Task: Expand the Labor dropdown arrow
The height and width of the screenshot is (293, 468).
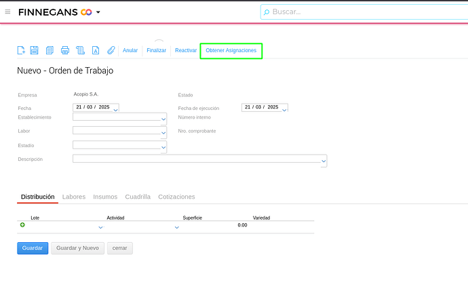Action: point(163,134)
